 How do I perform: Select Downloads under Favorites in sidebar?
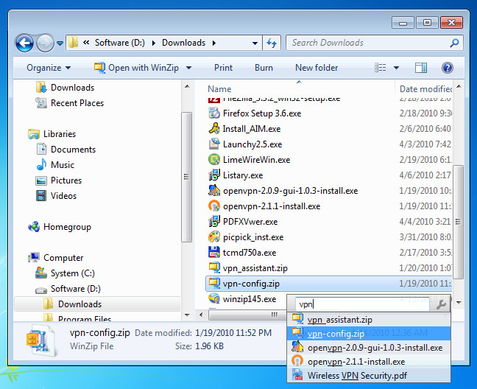[65, 88]
